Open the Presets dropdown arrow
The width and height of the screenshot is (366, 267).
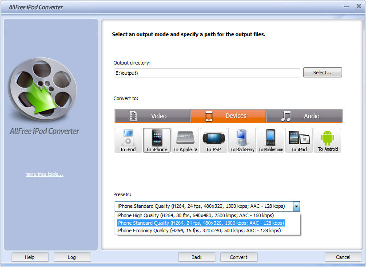(x=296, y=206)
